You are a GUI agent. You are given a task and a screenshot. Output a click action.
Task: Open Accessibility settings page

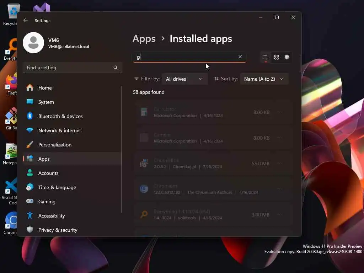click(x=72, y=216)
